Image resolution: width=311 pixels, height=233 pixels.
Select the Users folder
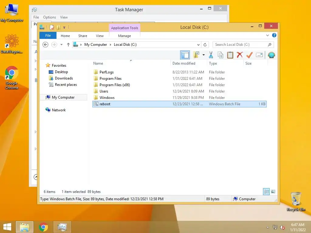[x=104, y=91]
